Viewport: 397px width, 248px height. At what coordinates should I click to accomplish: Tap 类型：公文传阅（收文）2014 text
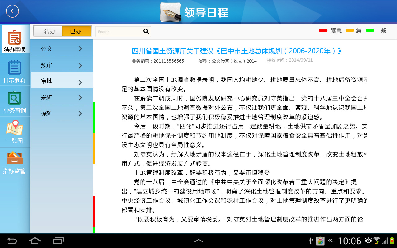[x=228, y=61]
